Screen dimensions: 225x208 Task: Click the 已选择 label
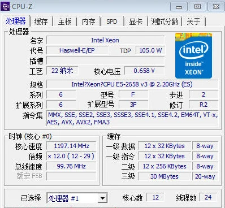[31, 198]
